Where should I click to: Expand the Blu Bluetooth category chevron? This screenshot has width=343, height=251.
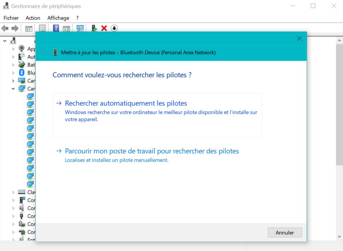pyautogui.click(x=13, y=73)
